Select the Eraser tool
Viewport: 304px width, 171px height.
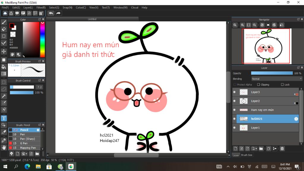4,29
